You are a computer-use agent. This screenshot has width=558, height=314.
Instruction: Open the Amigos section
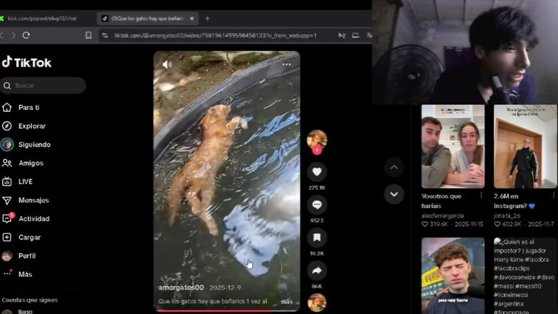tap(31, 163)
